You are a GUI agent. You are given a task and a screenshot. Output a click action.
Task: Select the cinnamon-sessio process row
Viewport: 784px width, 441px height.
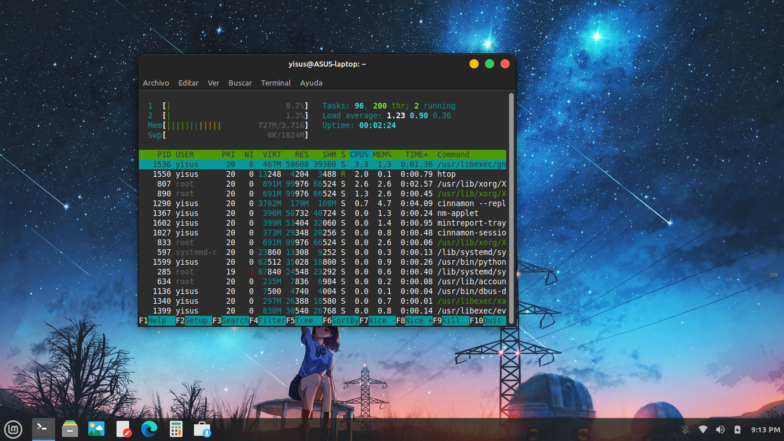point(323,233)
